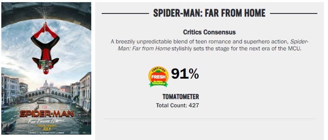Click the Rialto bridge in the poster
The width and height of the screenshot is (328, 140).
tap(48, 95)
